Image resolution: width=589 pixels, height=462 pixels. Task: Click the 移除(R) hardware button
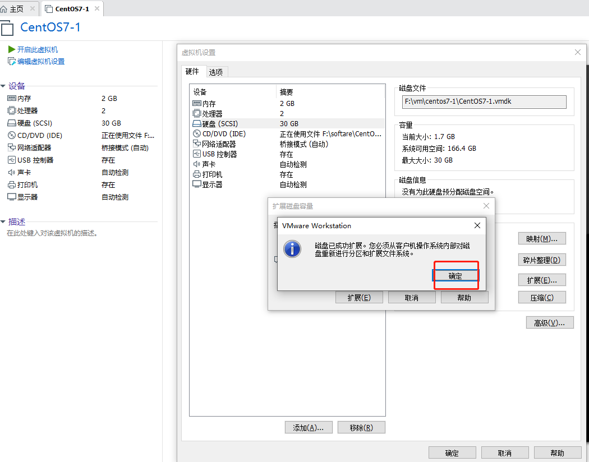[x=361, y=427]
